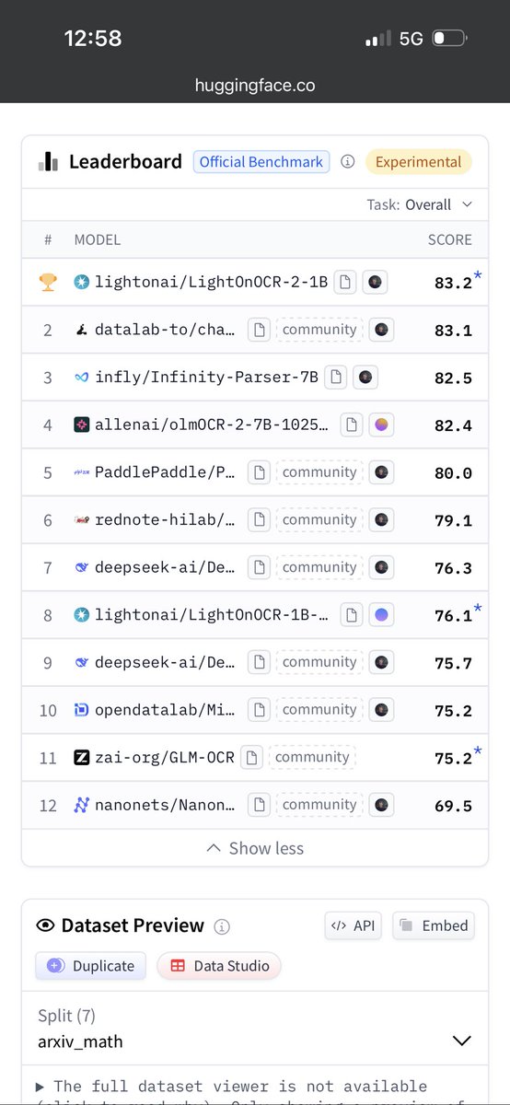Click the document icon in opendatalab row
Screen dimensions: 510x1105
260,710
